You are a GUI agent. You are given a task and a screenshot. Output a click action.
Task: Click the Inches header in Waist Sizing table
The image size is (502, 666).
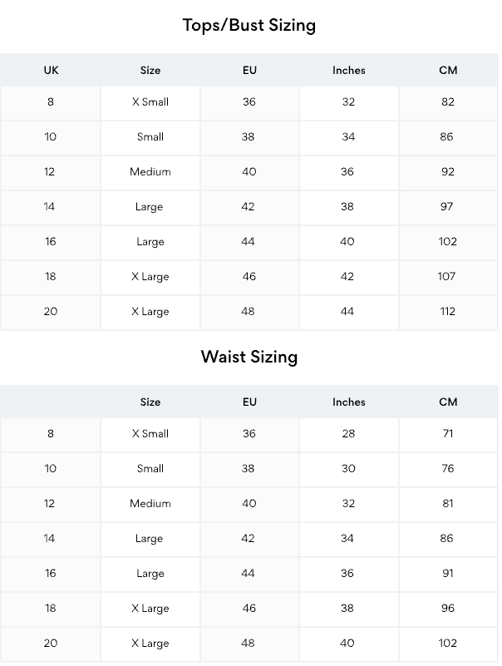tap(348, 402)
